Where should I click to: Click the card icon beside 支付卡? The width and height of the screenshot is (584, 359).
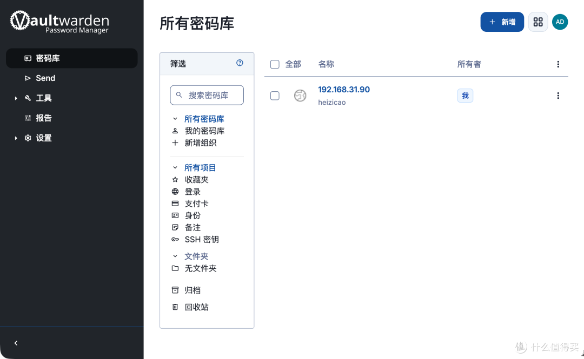[x=175, y=204]
